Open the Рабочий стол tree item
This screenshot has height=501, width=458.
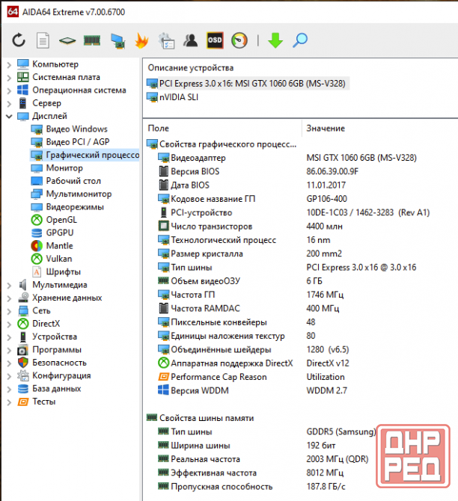click(x=66, y=181)
